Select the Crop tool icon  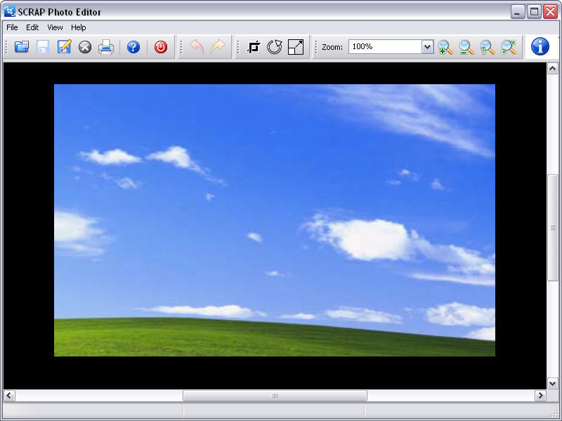click(x=254, y=47)
